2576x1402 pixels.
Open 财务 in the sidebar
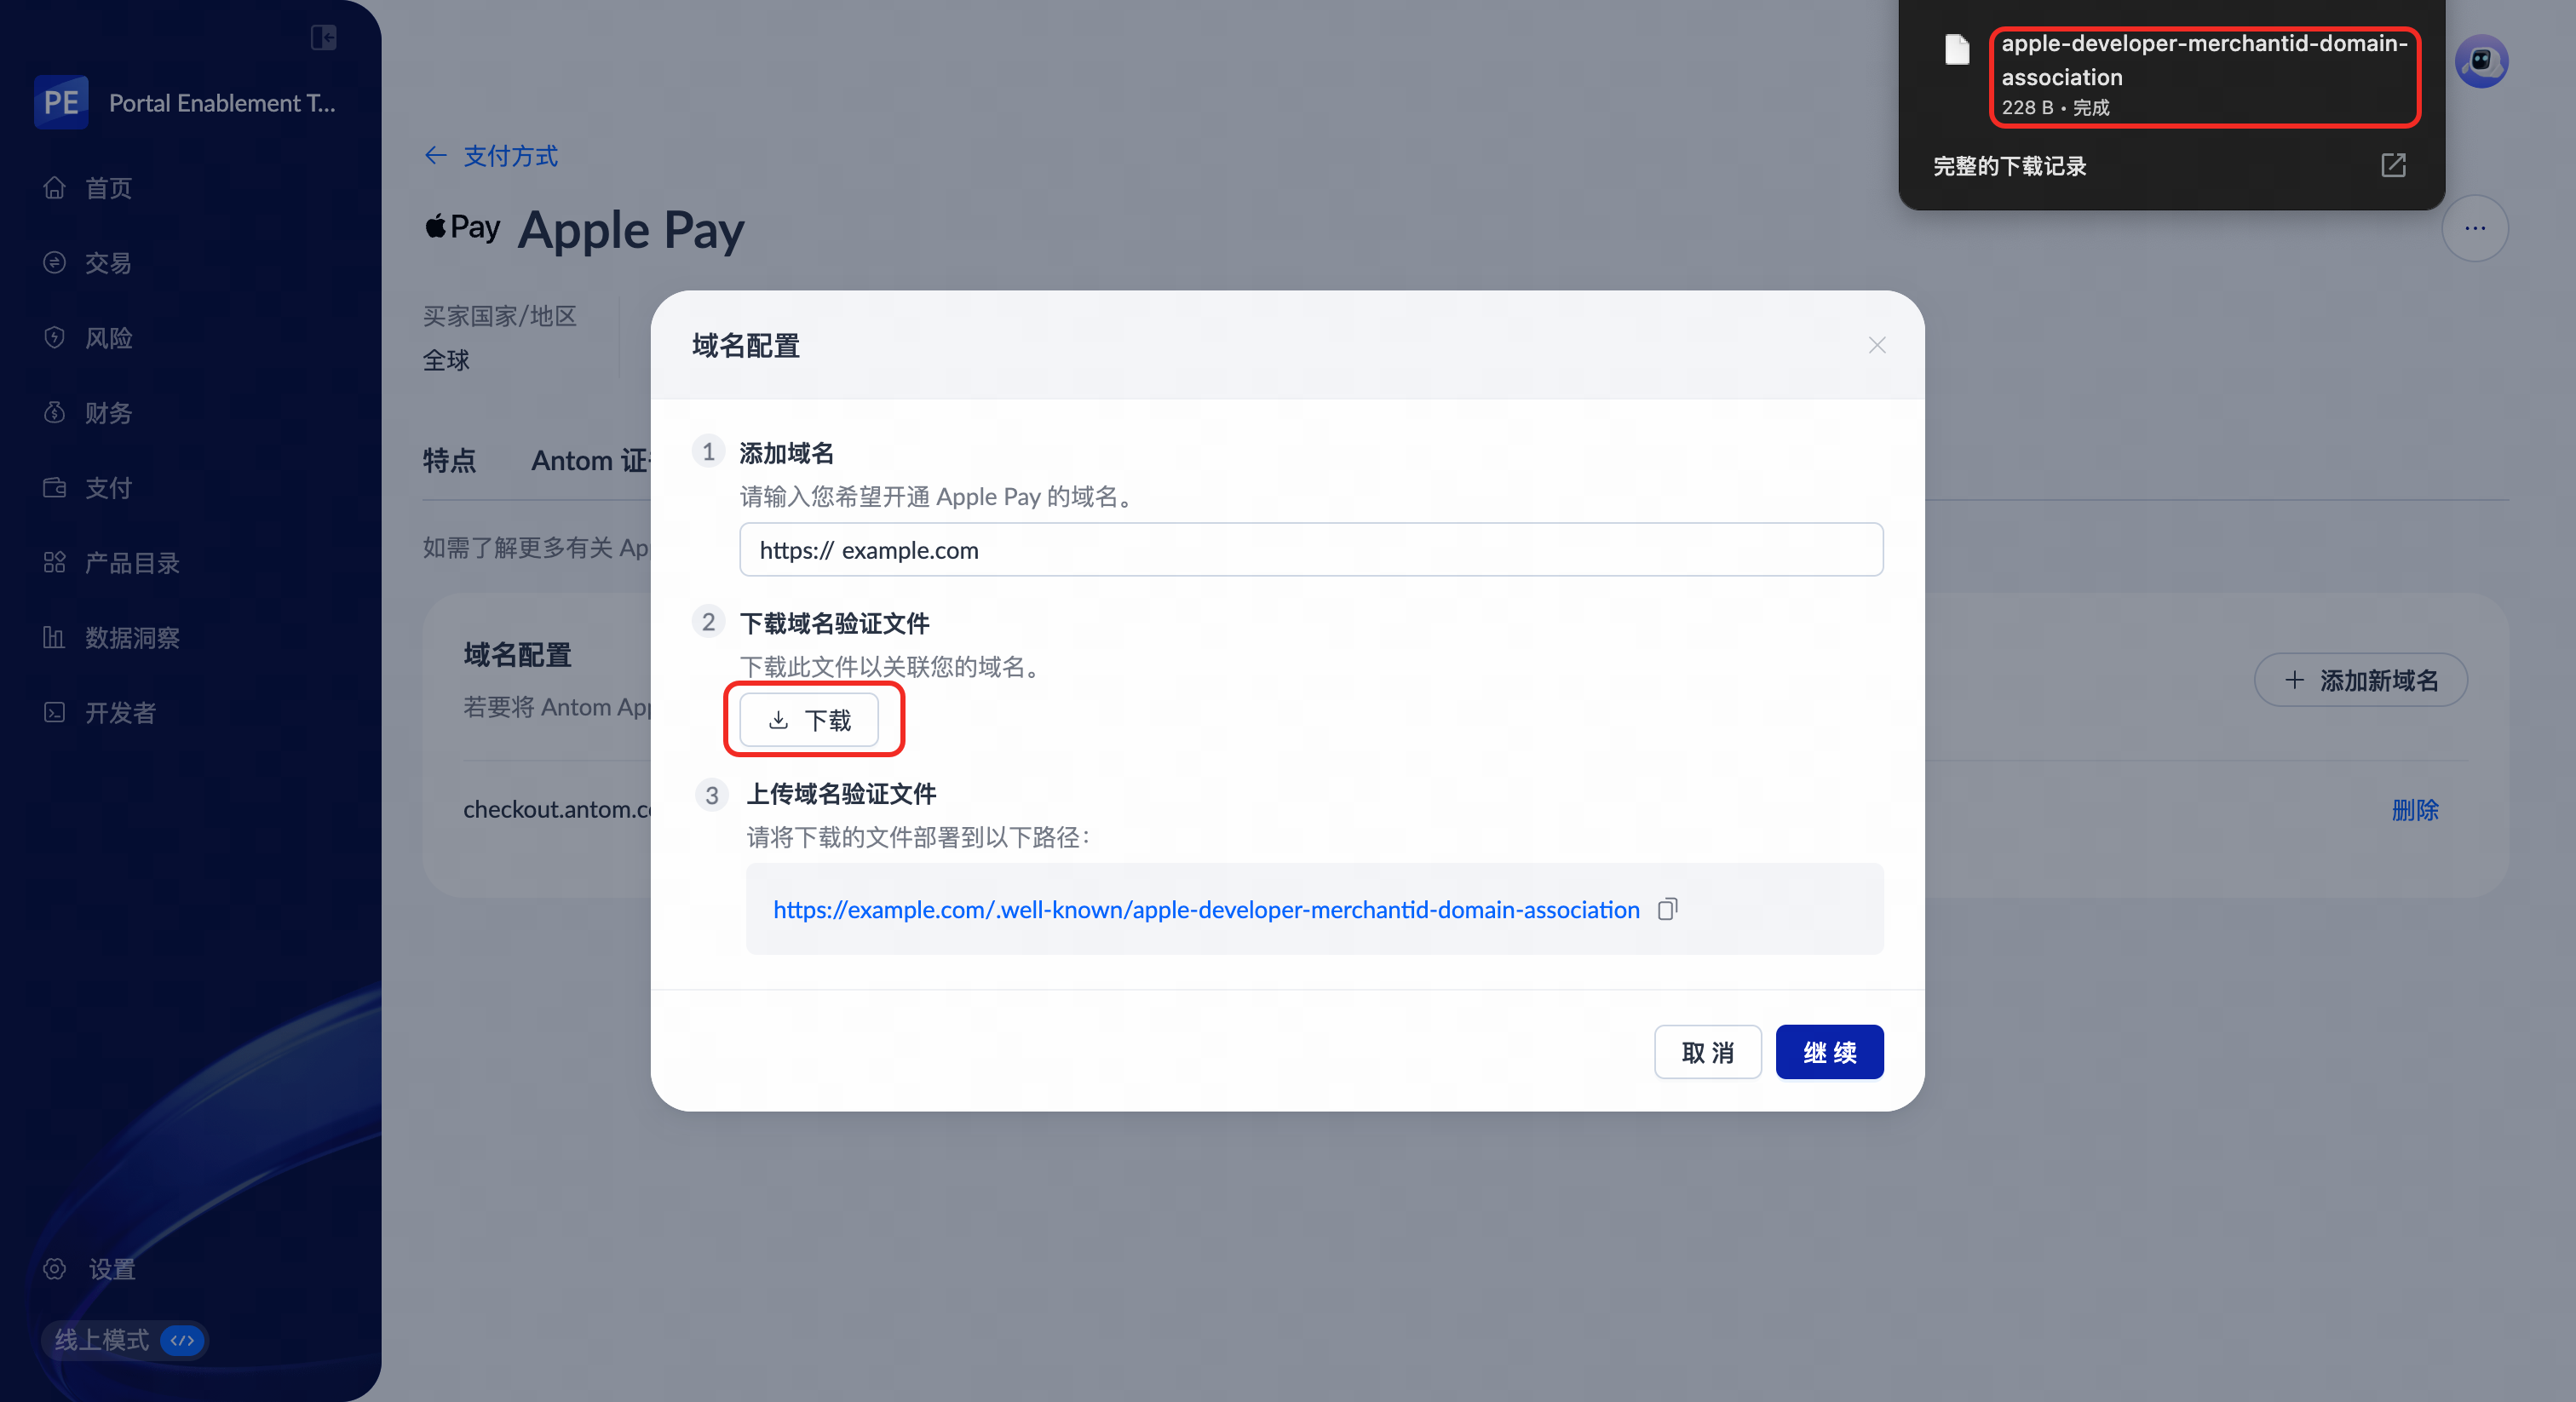(x=108, y=413)
